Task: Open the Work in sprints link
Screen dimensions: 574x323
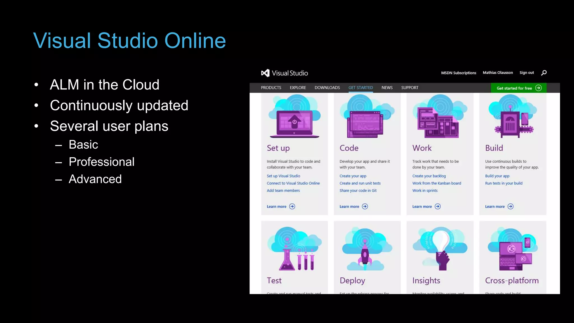Action: click(x=425, y=191)
